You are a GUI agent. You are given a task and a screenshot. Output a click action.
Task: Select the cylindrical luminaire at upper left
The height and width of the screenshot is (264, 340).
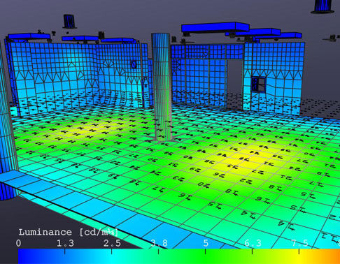69,22
